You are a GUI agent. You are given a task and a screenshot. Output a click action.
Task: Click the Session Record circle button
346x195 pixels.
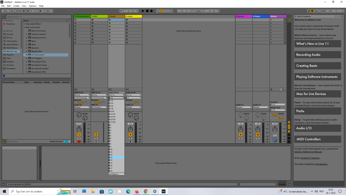[172, 11]
